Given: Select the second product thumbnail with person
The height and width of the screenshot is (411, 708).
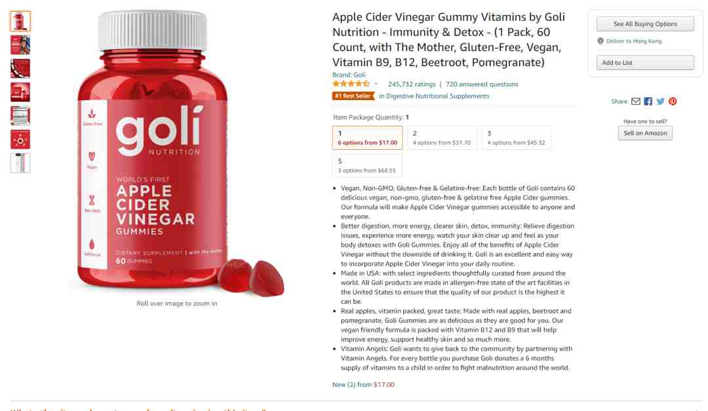Looking at the screenshot, I should point(20,45).
